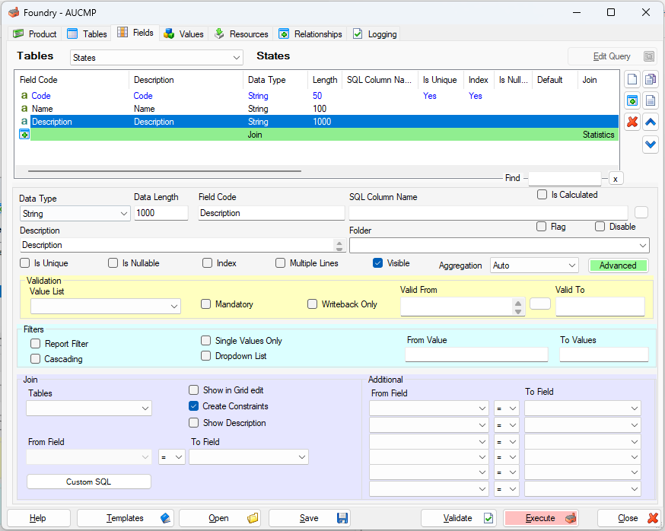Viewport: 665px width, 531px height.
Task: Enable Is Nullable option
Action: 113,263
